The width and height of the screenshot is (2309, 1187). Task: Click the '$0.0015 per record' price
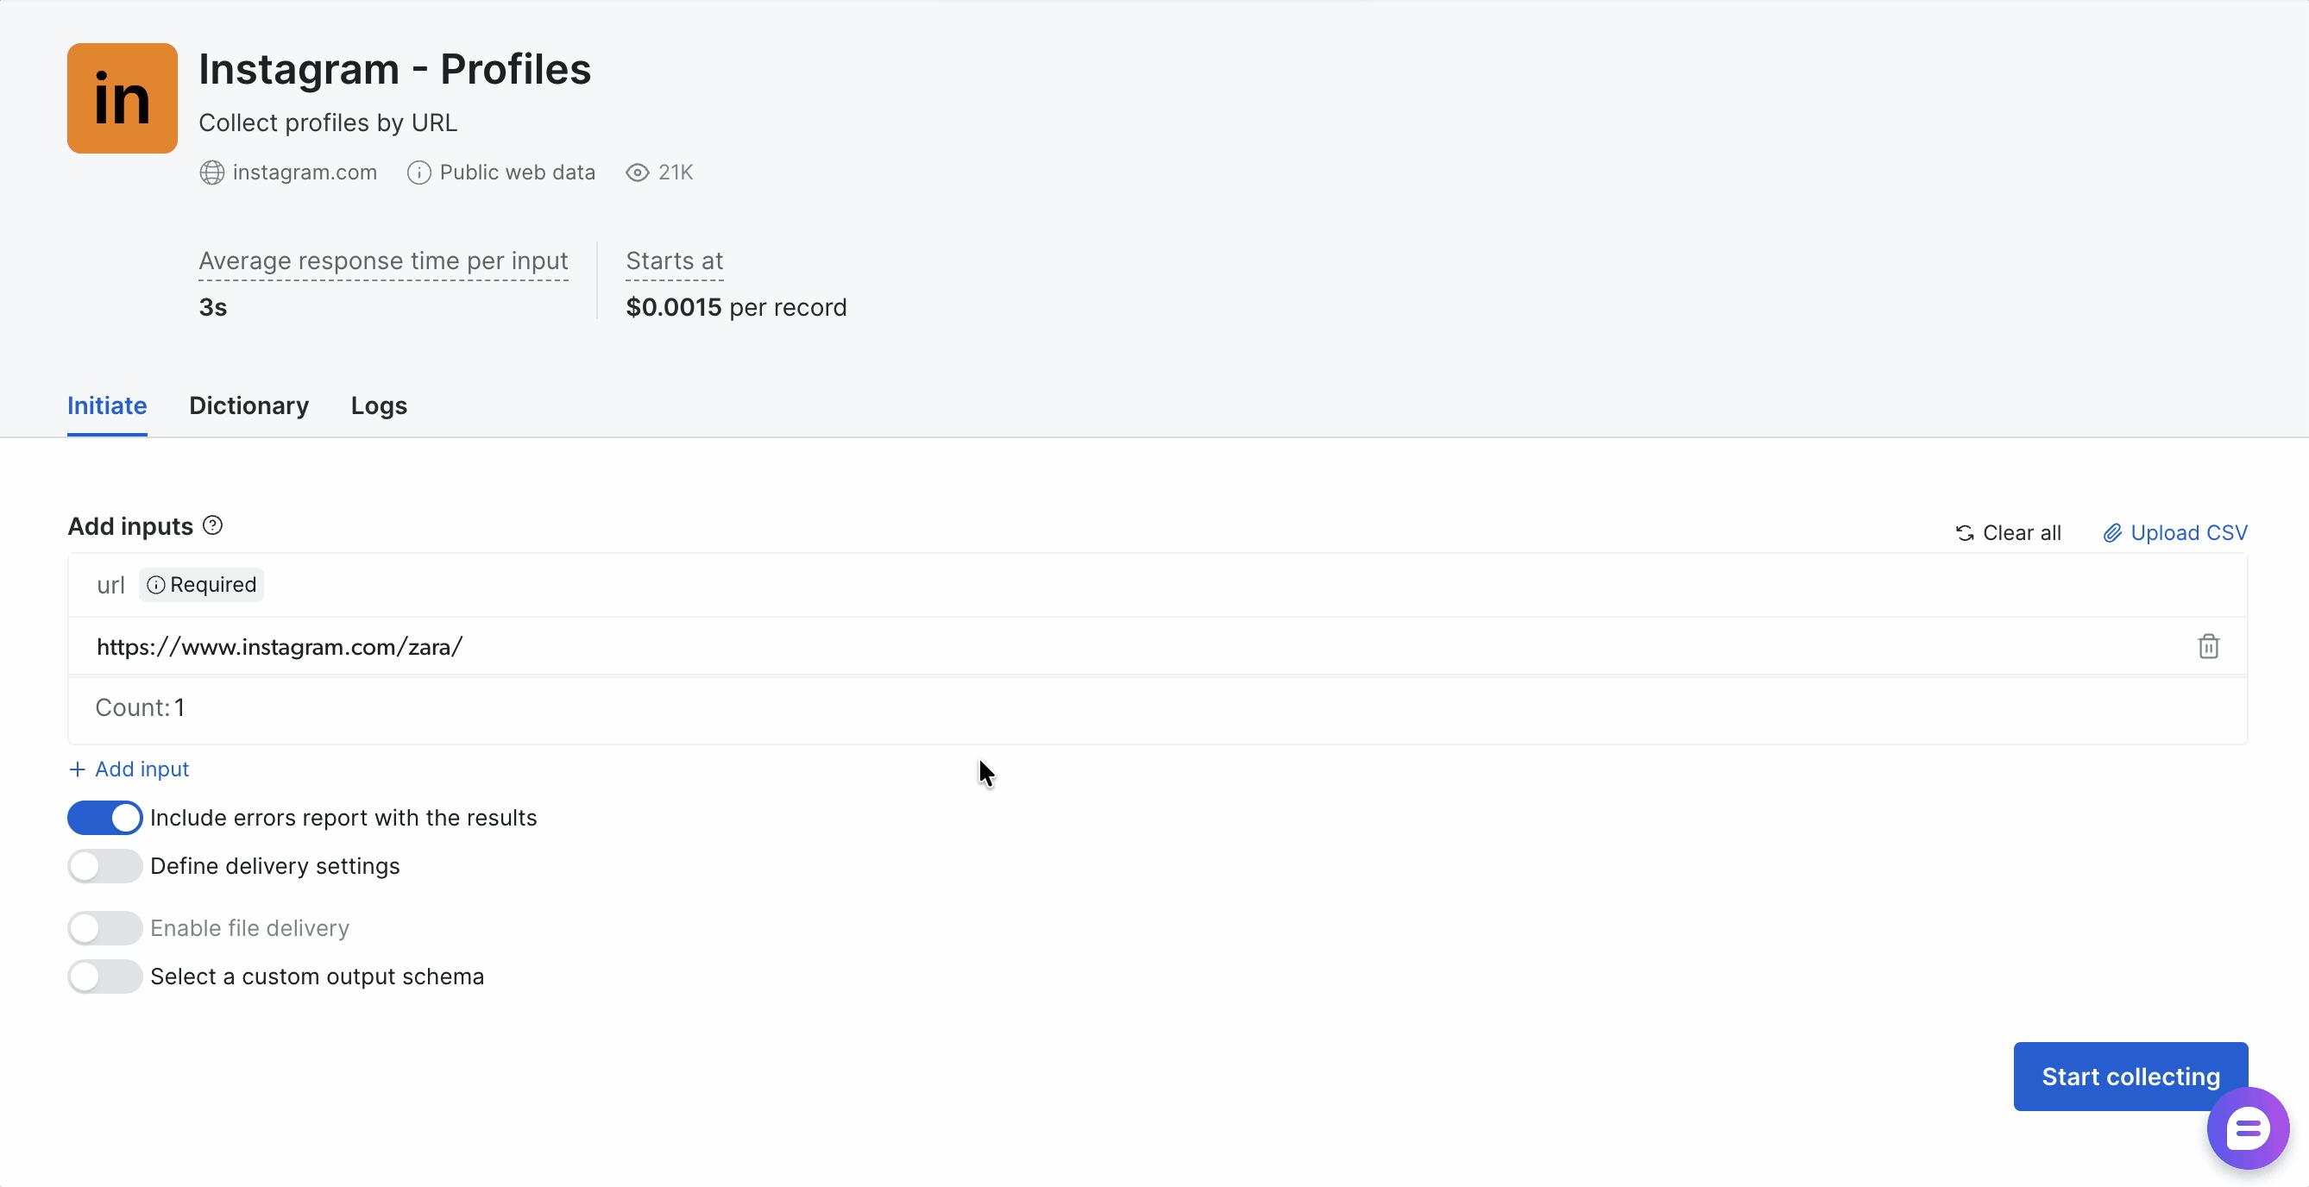[x=736, y=307]
